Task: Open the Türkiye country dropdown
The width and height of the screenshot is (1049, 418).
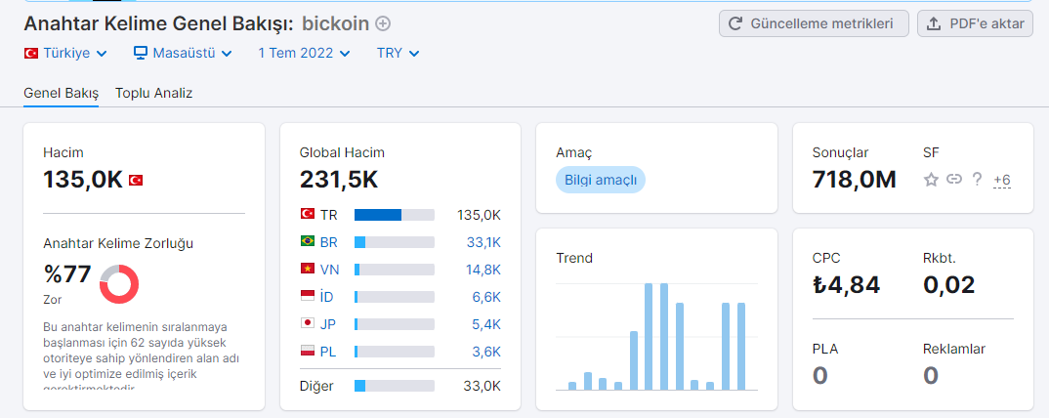Action: coord(65,53)
